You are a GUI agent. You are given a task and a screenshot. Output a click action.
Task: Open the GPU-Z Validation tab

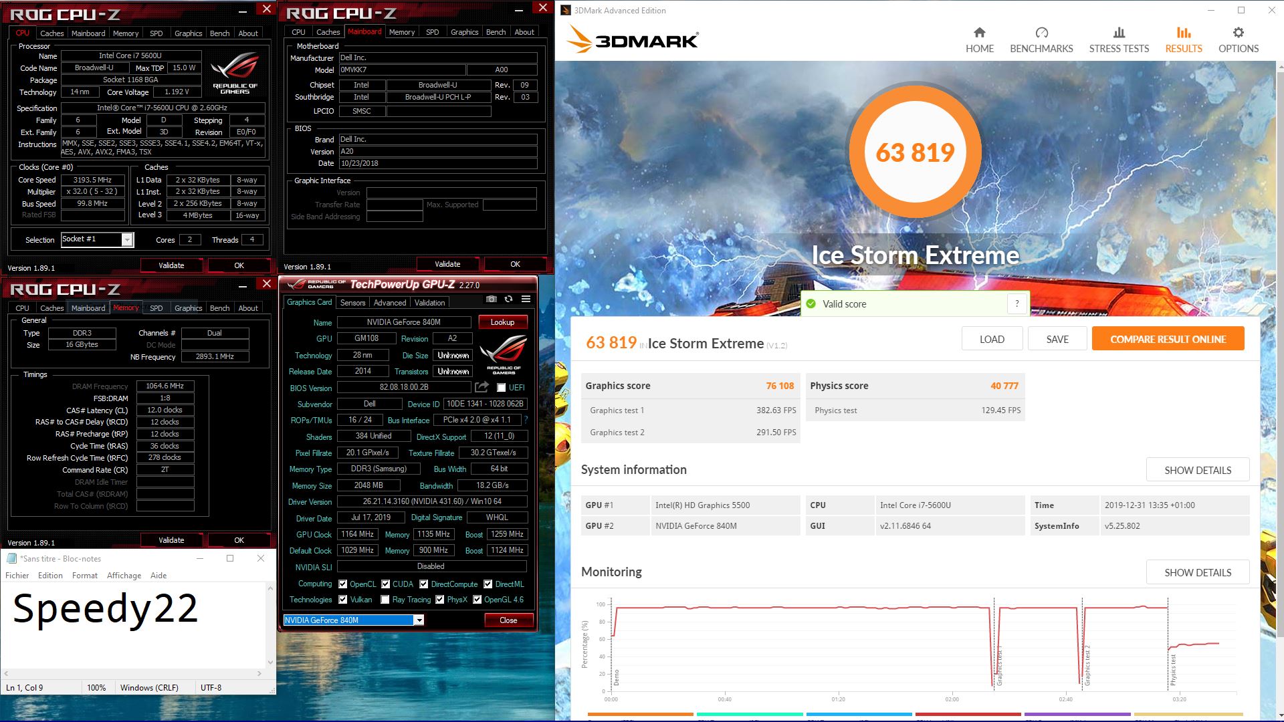click(x=429, y=303)
